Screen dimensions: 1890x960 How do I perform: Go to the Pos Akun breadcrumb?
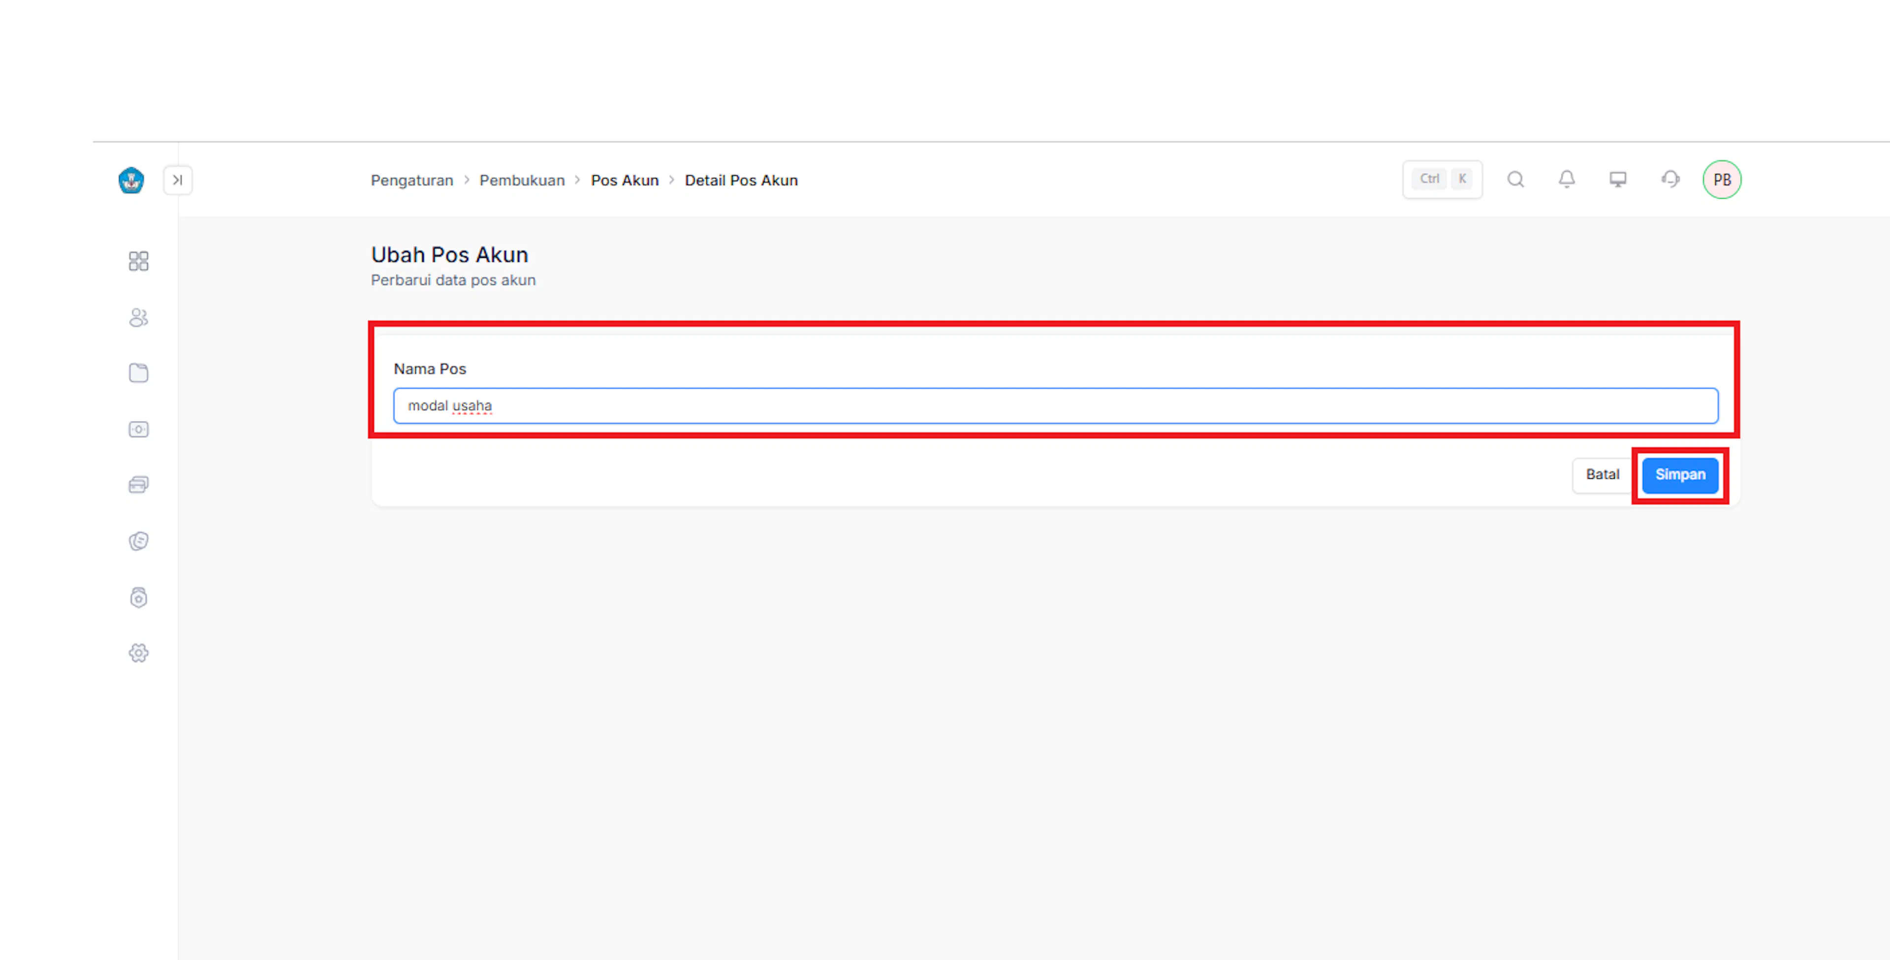(x=625, y=181)
